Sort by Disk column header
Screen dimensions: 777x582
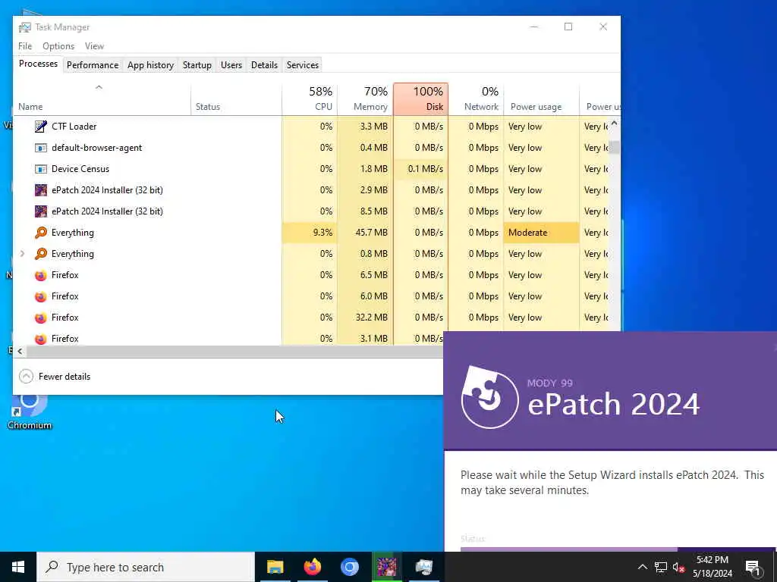420,99
